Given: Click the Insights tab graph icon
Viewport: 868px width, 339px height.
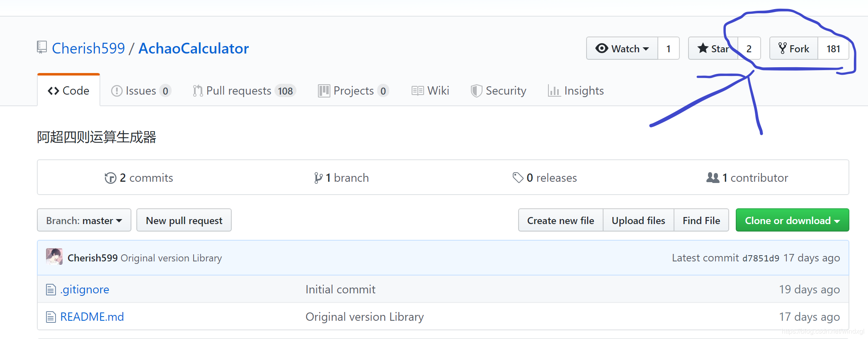Looking at the screenshot, I should coord(554,91).
